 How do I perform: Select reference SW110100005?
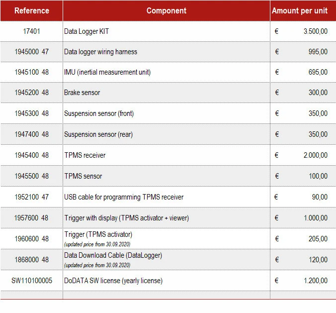click(32, 281)
